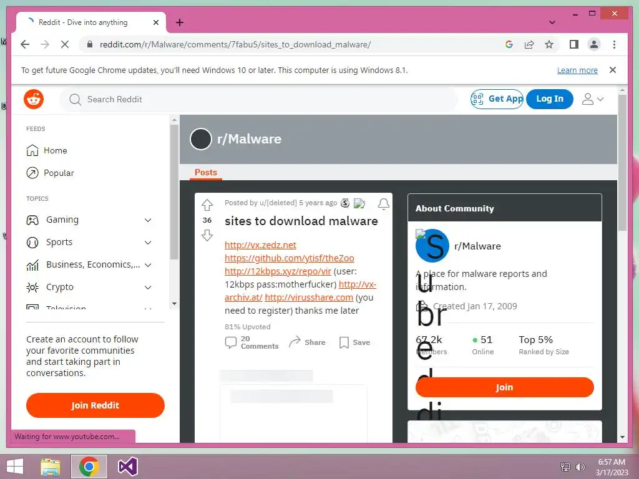Screen dimensions: 639x479
Task: Downvote the malware sites post
Action: [x=207, y=235]
